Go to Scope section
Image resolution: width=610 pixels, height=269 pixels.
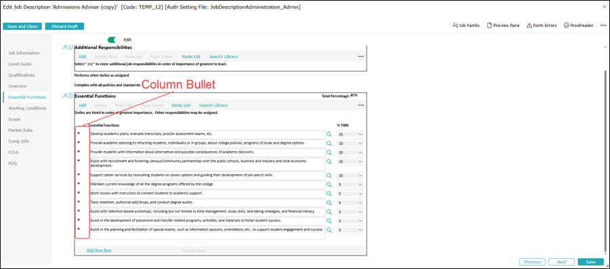click(14, 119)
